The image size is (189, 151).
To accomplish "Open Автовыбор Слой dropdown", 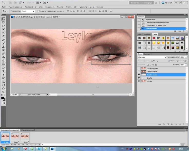I will tap(34, 11).
